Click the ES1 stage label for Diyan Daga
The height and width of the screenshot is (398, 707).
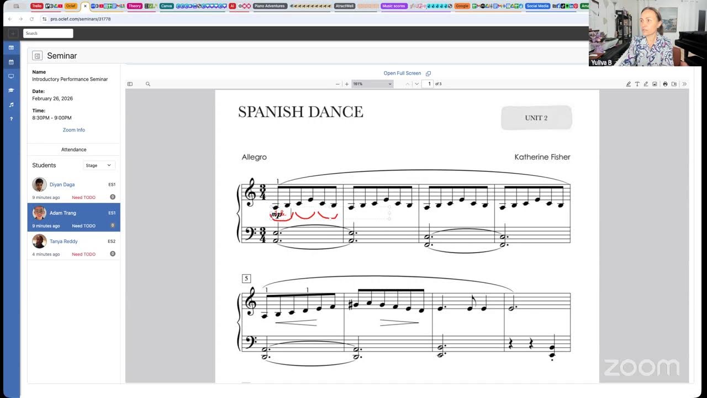(112, 185)
